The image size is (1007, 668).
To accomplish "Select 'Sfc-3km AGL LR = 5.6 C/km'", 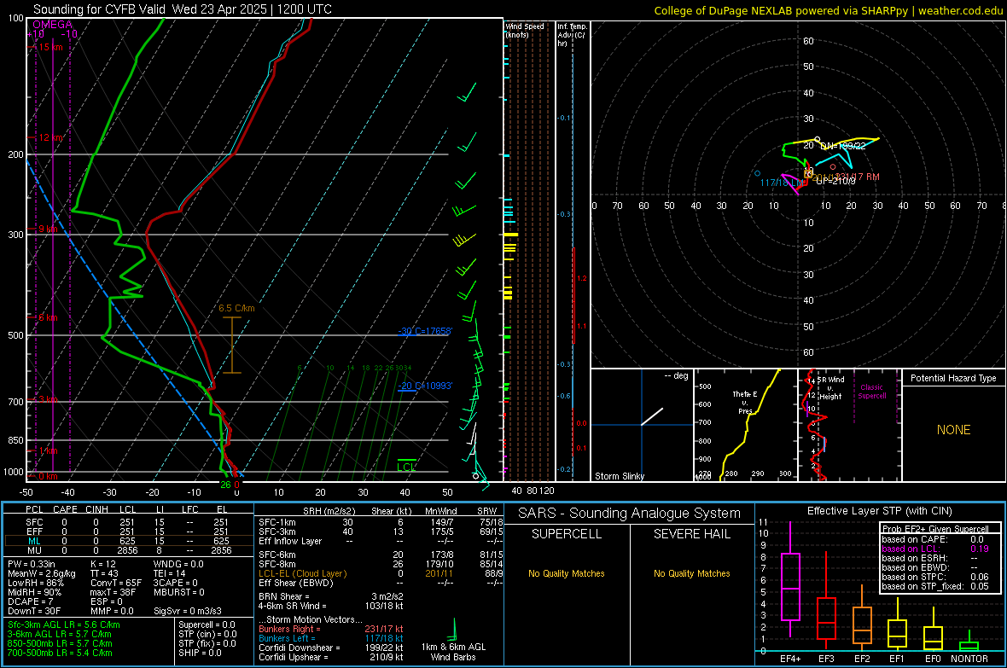I will (64, 624).
